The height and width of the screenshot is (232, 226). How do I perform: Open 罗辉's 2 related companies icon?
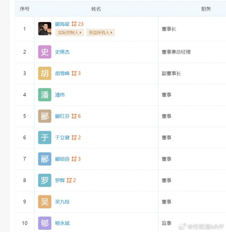pos(71,180)
